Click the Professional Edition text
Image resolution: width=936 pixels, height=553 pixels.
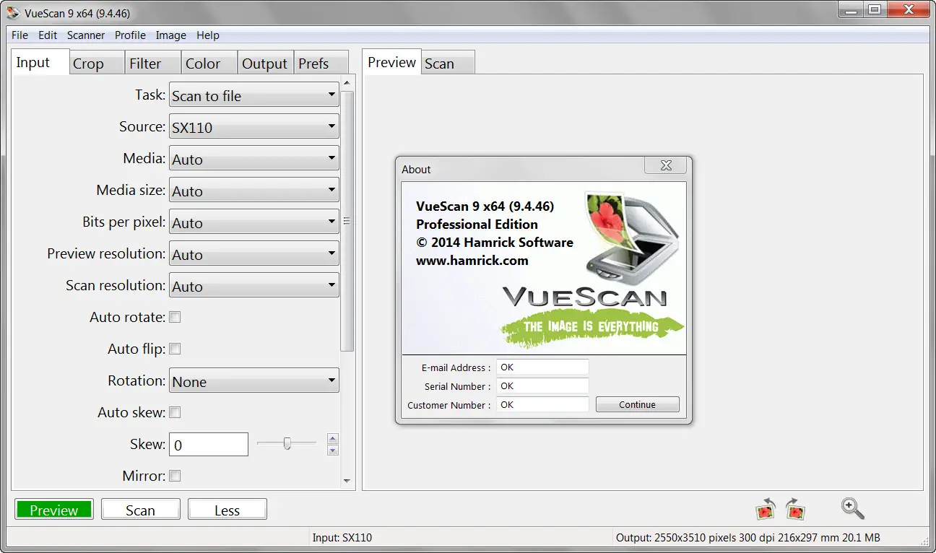pos(477,224)
